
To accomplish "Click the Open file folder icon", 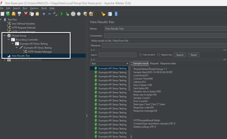I will click(14, 14).
